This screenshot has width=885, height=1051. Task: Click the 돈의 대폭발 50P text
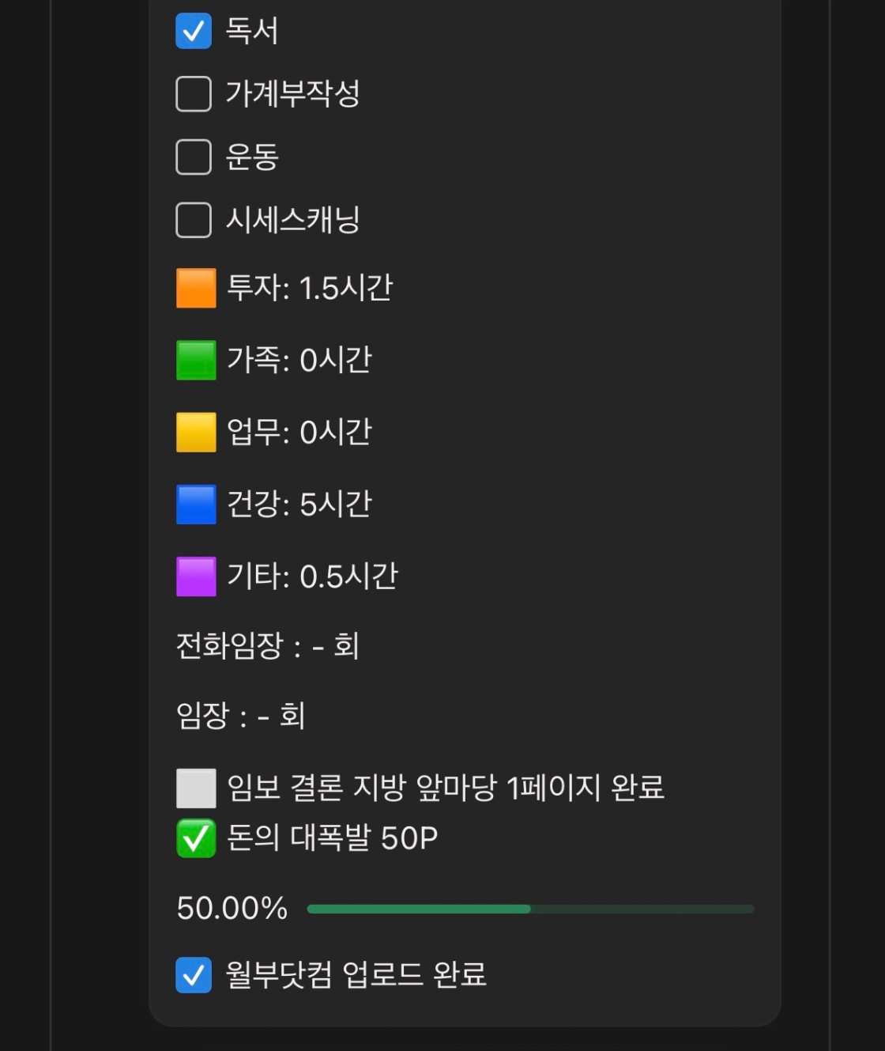tap(332, 838)
